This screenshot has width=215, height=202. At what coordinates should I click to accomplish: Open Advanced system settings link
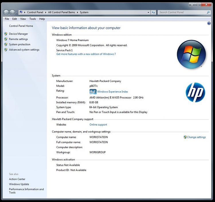(x=24, y=50)
